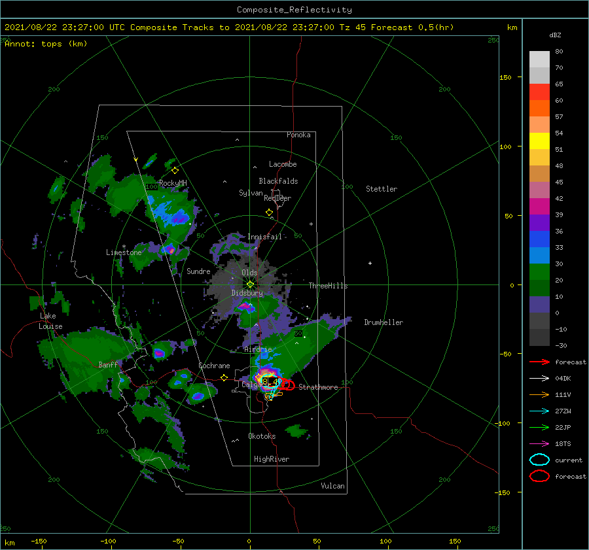The height and width of the screenshot is (550, 589).
Task: Click the cyan storm cell ellipse over Calgary
Action: [269, 382]
